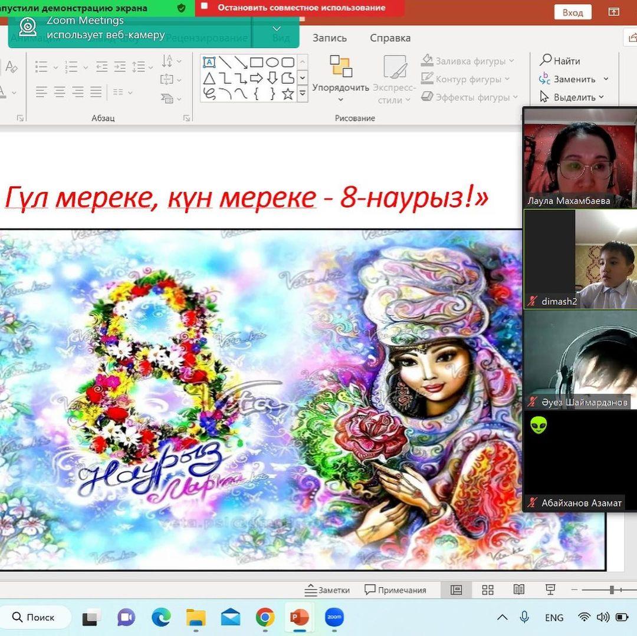Open the partially hidden Вид ribbon tab
637x636 pixels.
pos(281,38)
